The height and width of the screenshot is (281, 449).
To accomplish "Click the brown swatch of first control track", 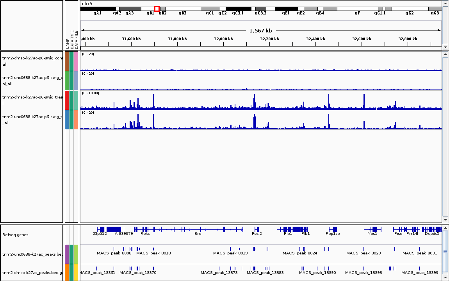I will pyautogui.click(x=67, y=61).
